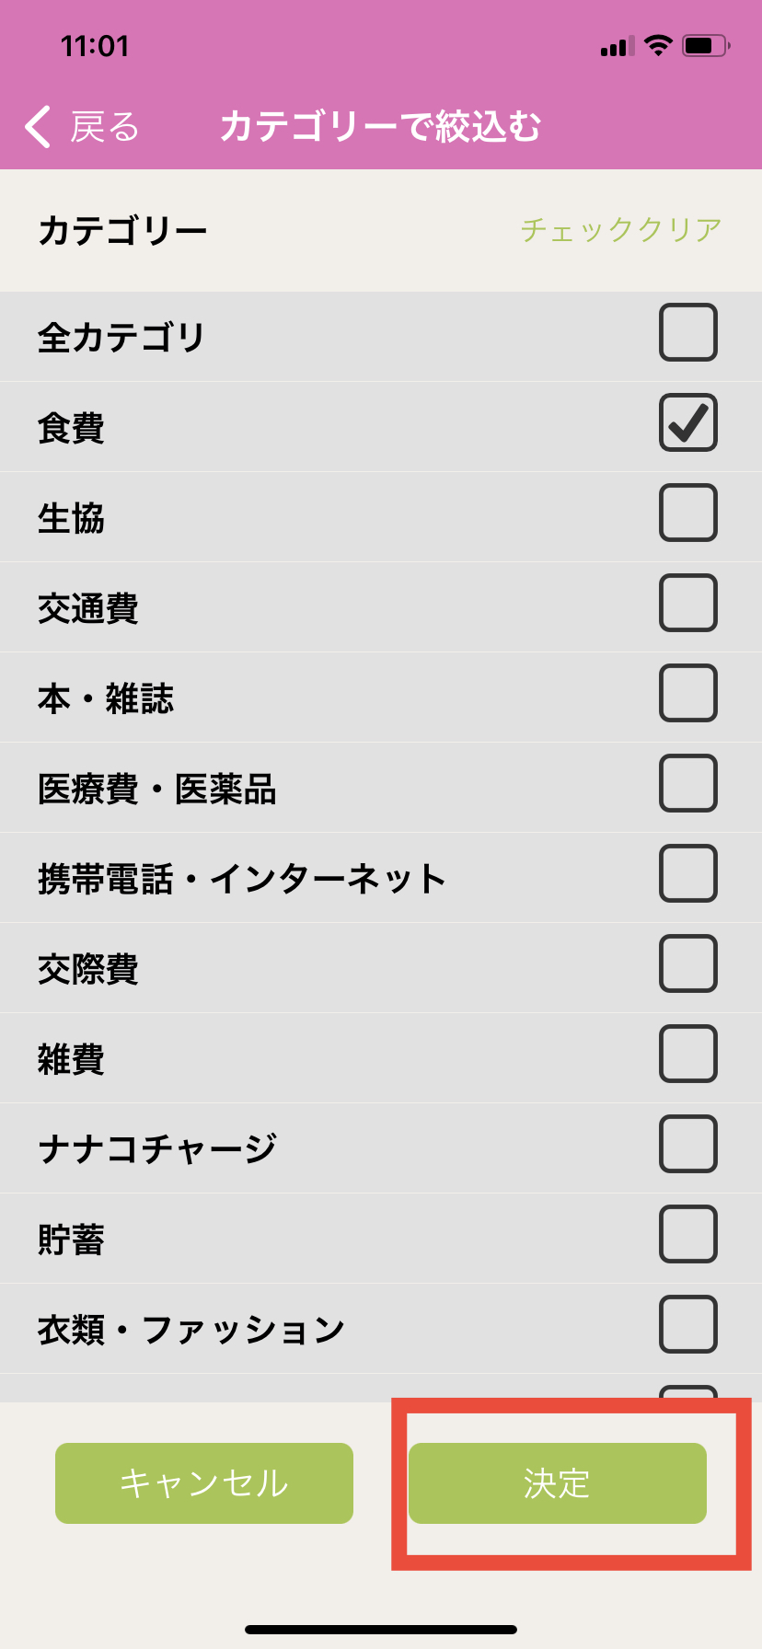Select the 医療費・医薬品 checkbox

point(687,783)
